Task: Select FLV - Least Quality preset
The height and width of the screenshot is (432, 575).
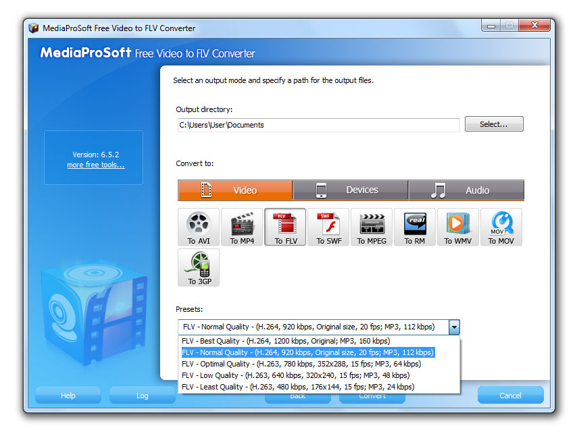Action: tap(319, 387)
